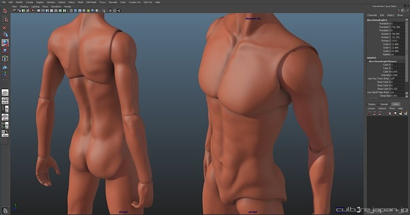This screenshot has width=410, height=215.
Task: Choose the Paint Selection tool
Action: coord(5,27)
